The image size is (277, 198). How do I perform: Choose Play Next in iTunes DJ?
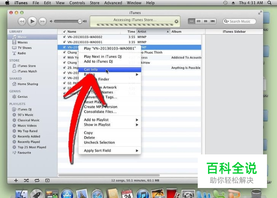(110, 56)
